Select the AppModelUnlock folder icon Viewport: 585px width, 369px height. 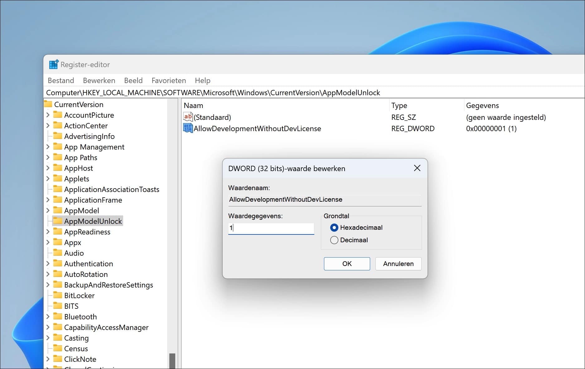tap(58, 221)
